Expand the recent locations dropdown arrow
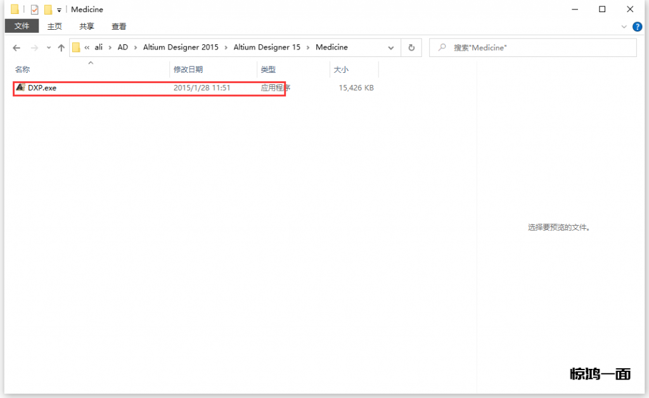Image resolution: width=649 pixels, height=398 pixels. click(49, 48)
